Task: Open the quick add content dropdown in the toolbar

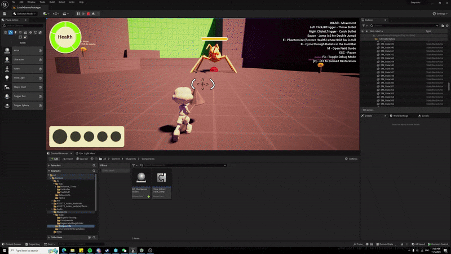Action: (46, 14)
